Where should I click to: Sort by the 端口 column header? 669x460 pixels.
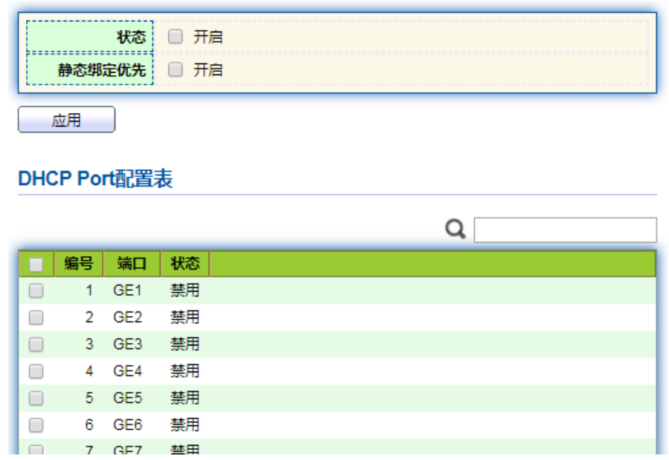point(131,264)
